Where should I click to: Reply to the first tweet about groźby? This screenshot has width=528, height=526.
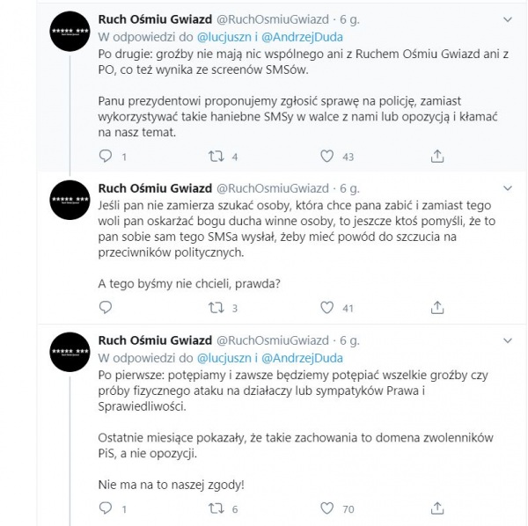point(106,157)
